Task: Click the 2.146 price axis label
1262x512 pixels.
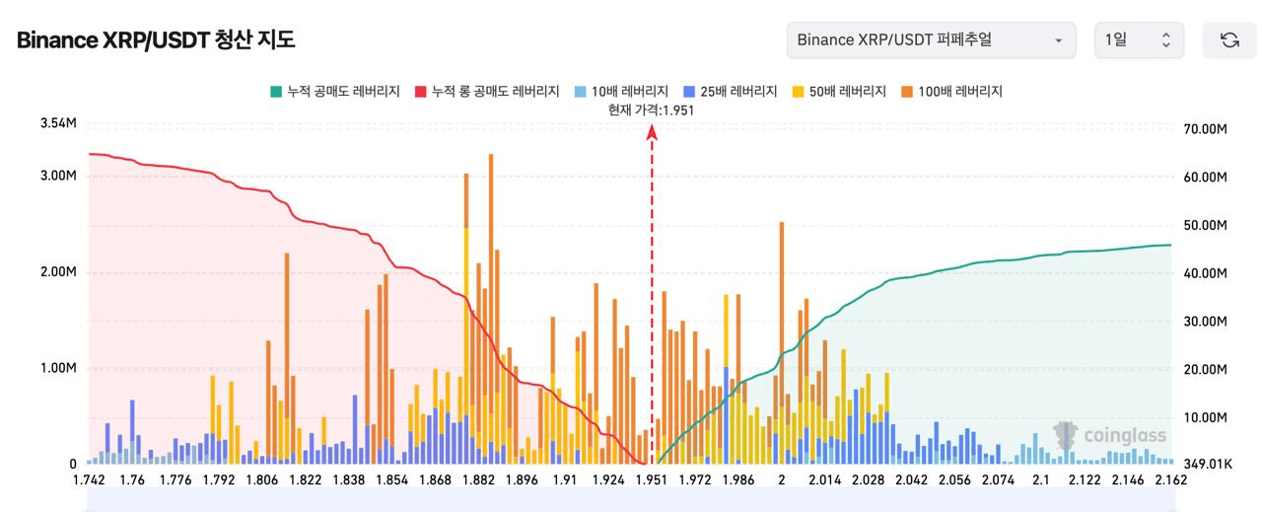Action: click(1128, 480)
